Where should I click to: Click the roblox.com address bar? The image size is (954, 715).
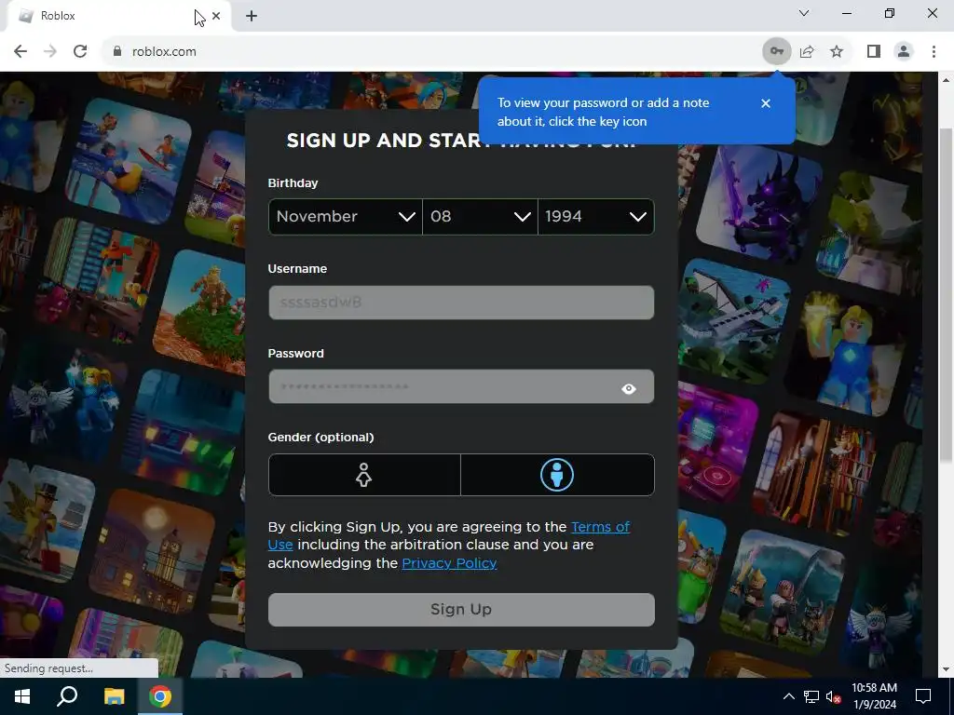[426, 51]
